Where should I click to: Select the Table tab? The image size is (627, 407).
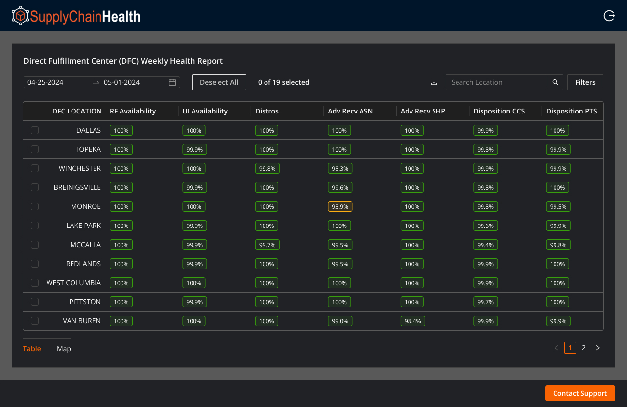tap(32, 349)
